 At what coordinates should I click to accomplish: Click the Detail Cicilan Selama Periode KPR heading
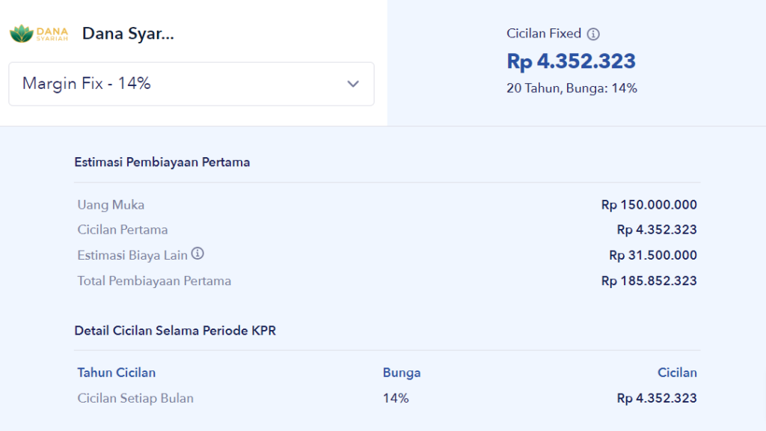click(x=175, y=330)
